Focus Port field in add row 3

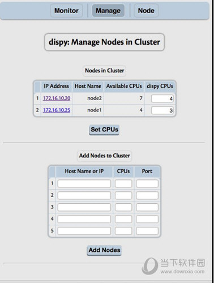pyautogui.click(x=147, y=207)
